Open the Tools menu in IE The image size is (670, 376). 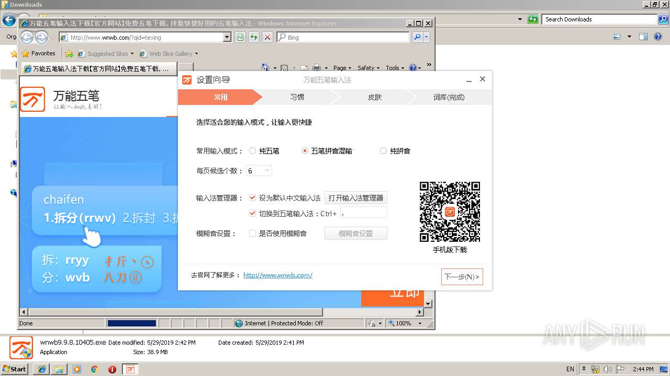[x=395, y=68]
